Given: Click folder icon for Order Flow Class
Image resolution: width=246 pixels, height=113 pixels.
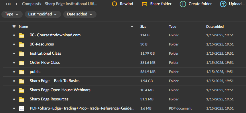Looking at the screenshot, I should (x=22, y=63).
